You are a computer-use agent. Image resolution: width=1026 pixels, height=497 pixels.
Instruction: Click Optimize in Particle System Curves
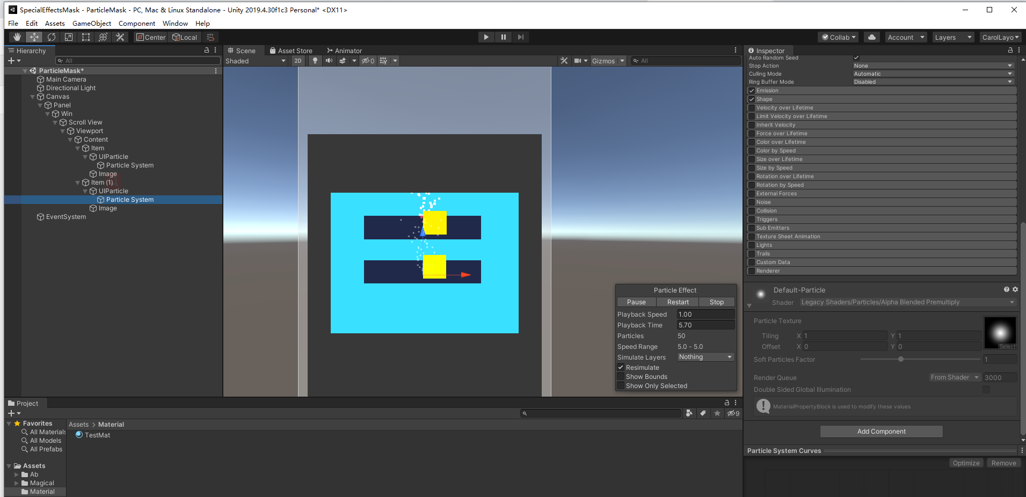click(x=966, y=463)
